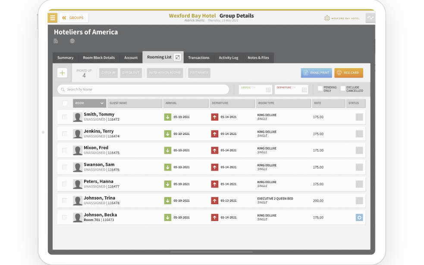Expand the Room column sort dropdown
The width and height of the screenshot is (424, 265).
(102, 103)
